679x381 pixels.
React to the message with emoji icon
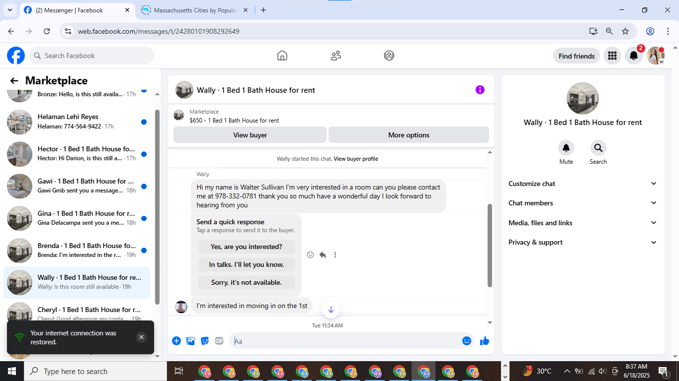(x=310, y=254)
